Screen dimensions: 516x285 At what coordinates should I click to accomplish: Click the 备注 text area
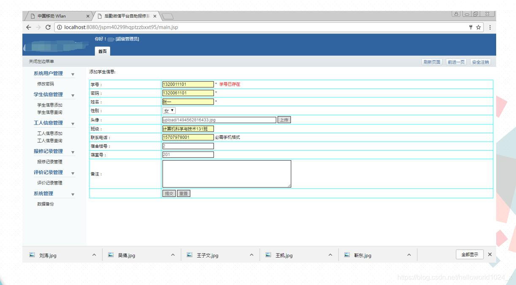coord(227,174)
